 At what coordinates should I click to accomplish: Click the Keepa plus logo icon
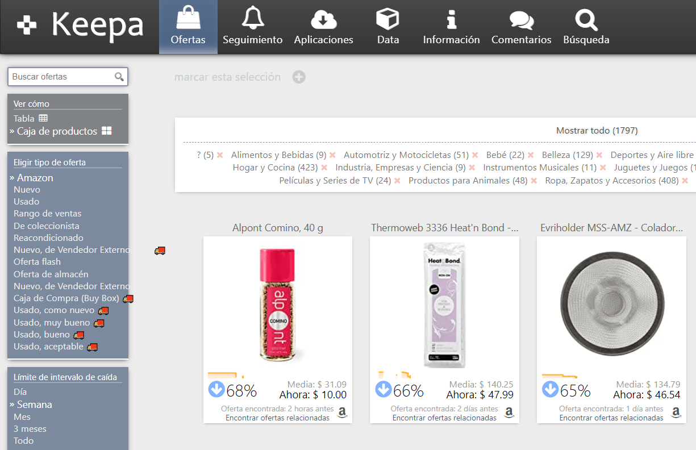[x=27, y=26]
